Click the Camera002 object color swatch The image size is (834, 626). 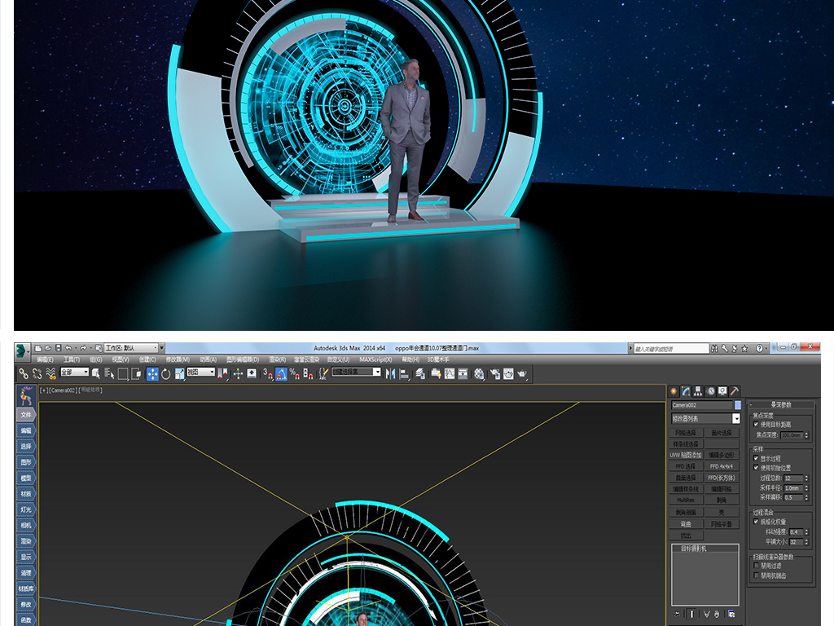[x=738, y=405]
